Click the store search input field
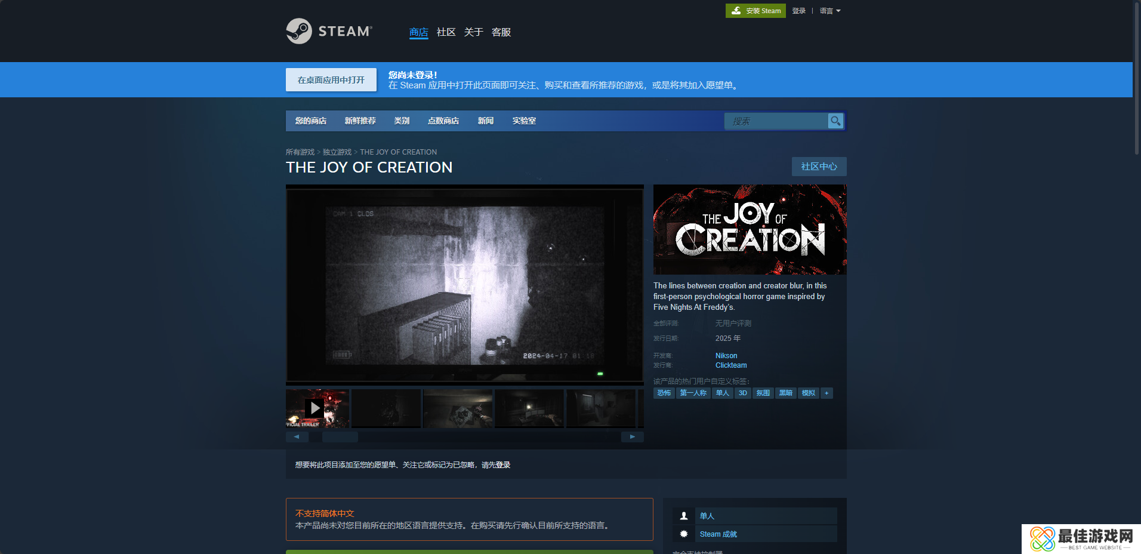This screenshot has height=554, width=1141. [776, 121]
